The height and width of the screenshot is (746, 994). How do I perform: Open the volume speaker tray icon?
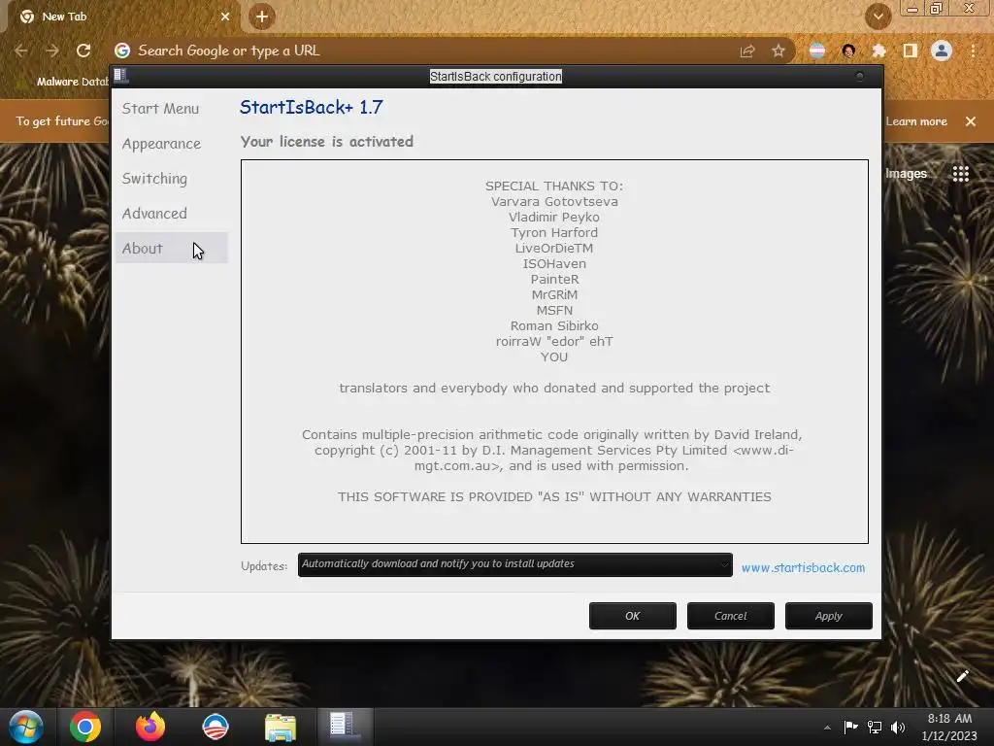coord(898,727)
